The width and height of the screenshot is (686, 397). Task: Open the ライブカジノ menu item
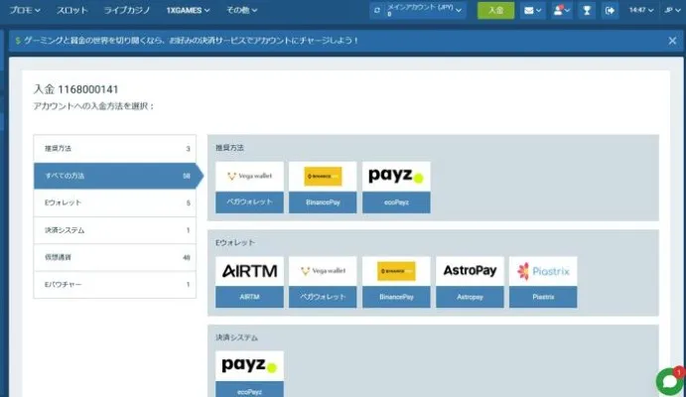click(x=127, y=10)
